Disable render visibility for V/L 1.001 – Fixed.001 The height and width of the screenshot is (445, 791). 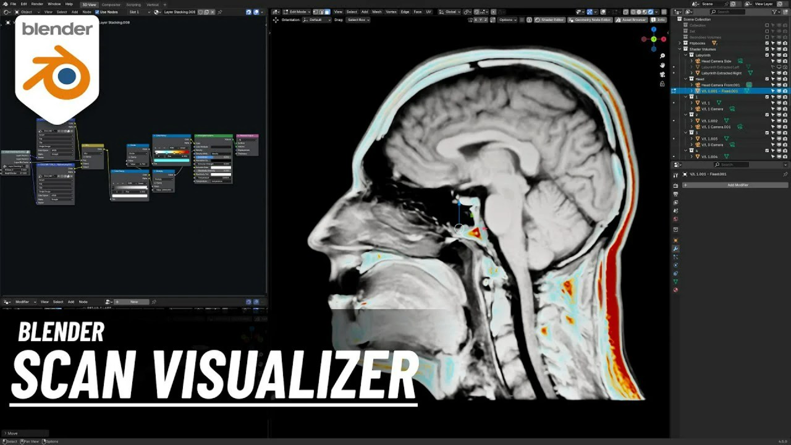785,91
